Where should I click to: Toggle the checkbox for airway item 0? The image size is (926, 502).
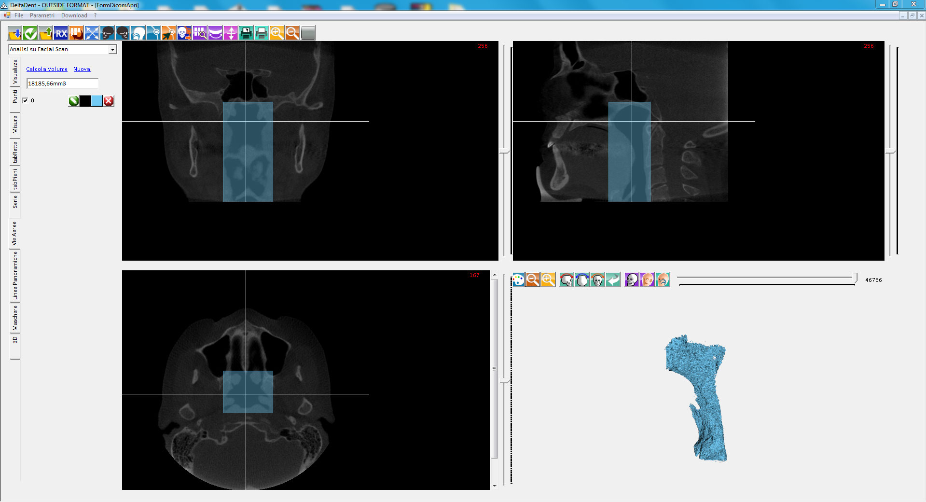pyautogui.click(x=25, y=100)
